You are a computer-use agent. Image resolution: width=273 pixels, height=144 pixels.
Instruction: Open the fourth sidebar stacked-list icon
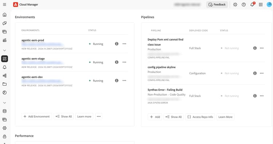pos(4,40)
